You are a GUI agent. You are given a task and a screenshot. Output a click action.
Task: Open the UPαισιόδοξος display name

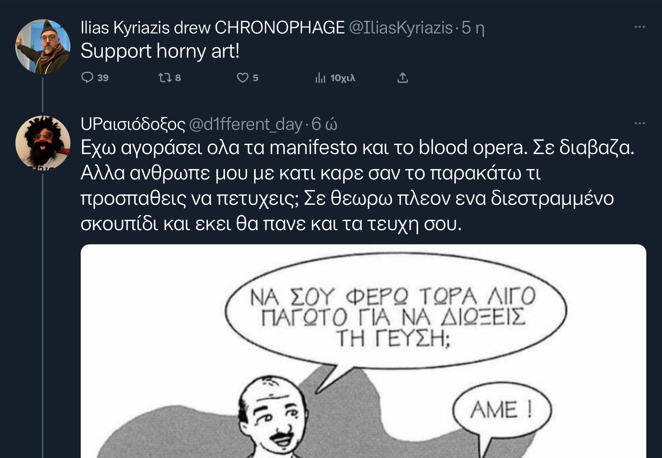(133, 124)
